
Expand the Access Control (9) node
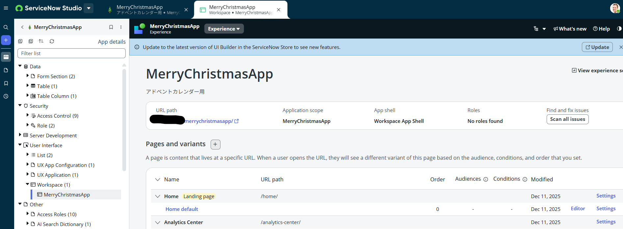point(27,115)
